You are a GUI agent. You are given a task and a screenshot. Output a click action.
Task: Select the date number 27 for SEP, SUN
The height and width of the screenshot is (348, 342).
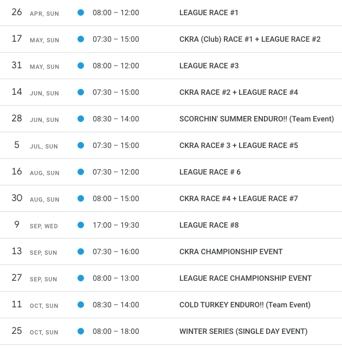[x=17, y=278]
